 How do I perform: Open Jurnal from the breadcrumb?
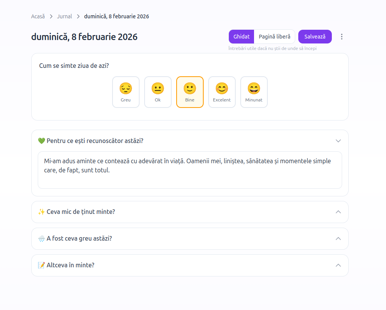click(64, 16)
